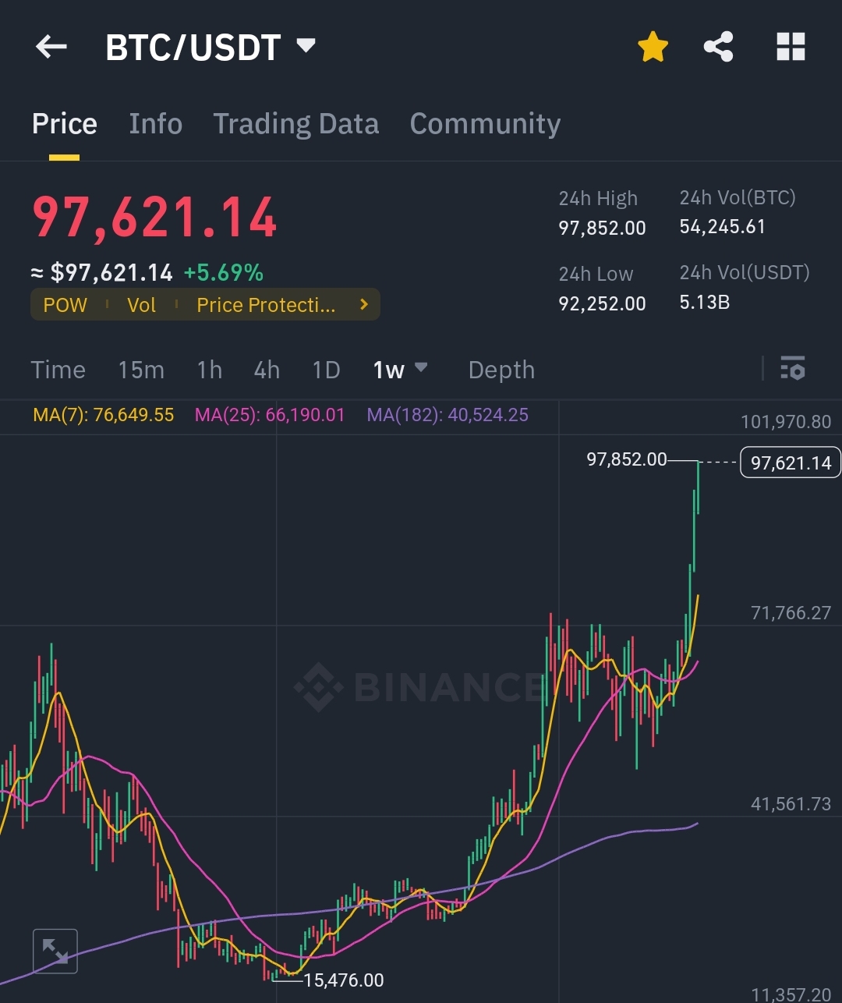Select the Time chart interval

58,370
